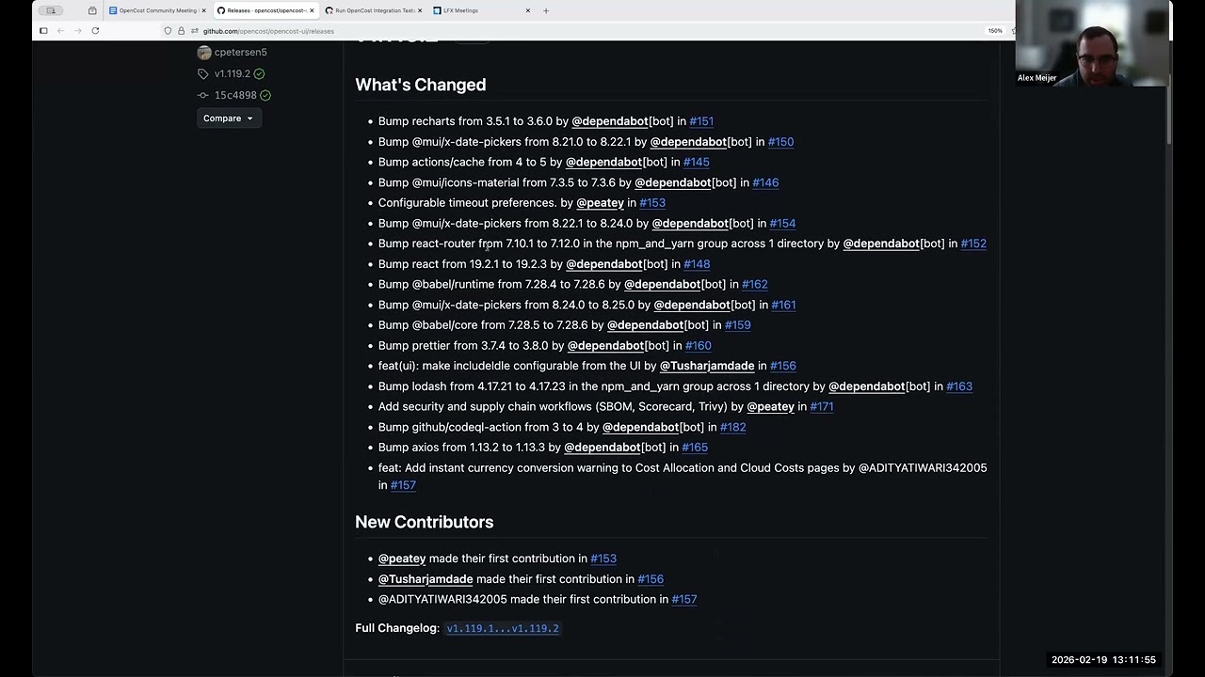
Task: Click the shield tracking protection icon
Action: point(169,31)
